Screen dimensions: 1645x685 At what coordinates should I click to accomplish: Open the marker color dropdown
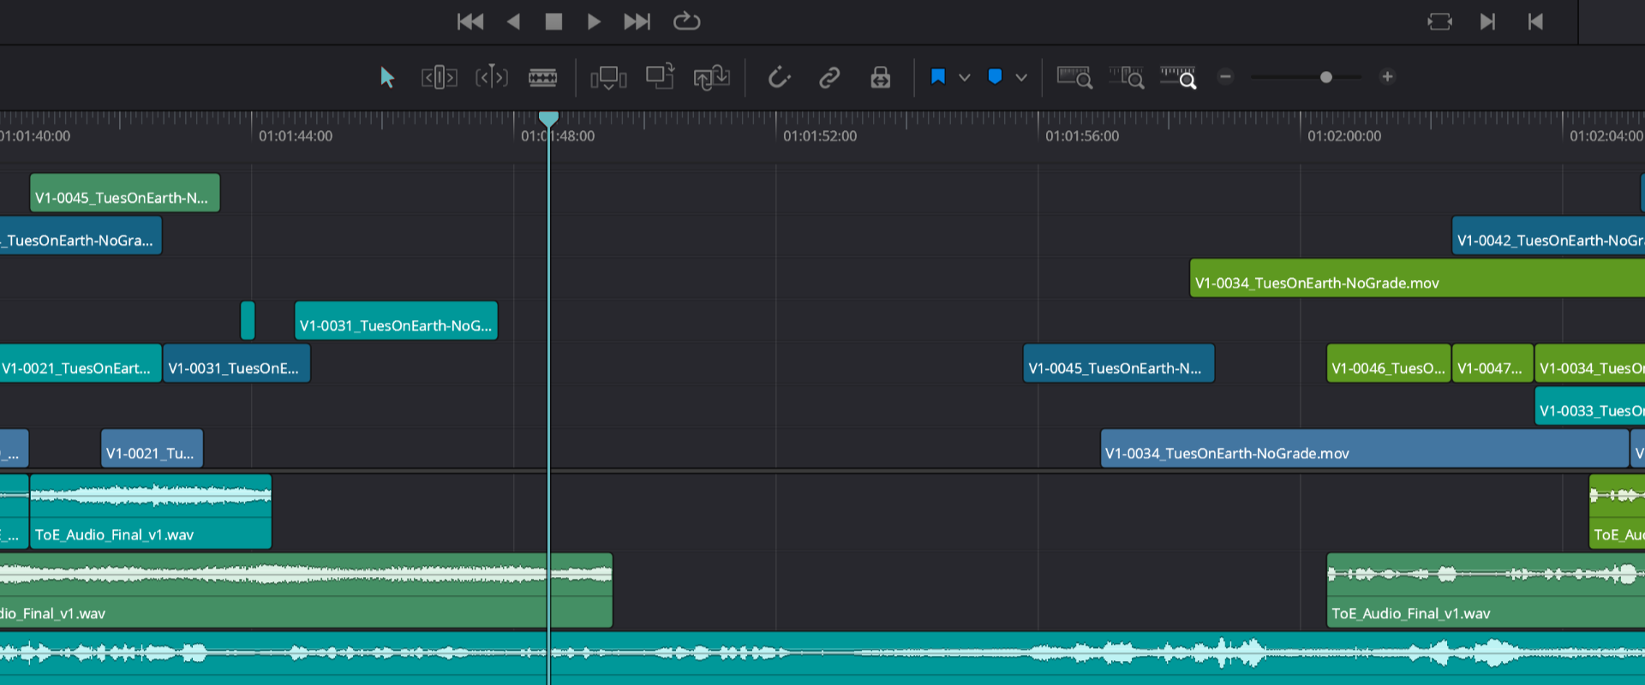(x=1021, y=78)
